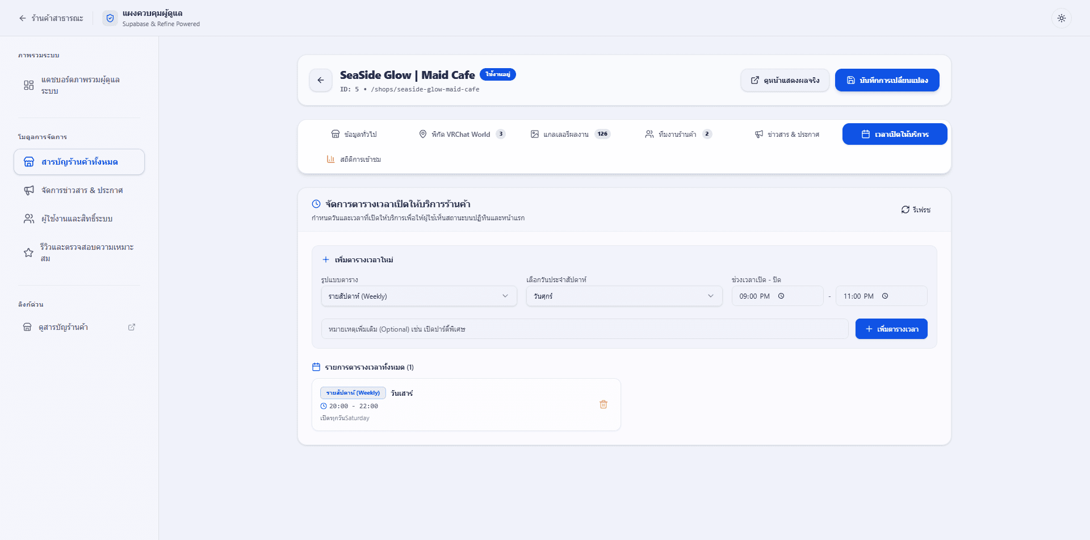
Task: Expand the วันศุกร์ day-of-week dropdown
Action: point(624,296)
